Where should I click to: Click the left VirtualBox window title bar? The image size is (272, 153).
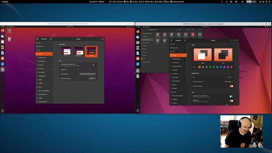(67, 24)
